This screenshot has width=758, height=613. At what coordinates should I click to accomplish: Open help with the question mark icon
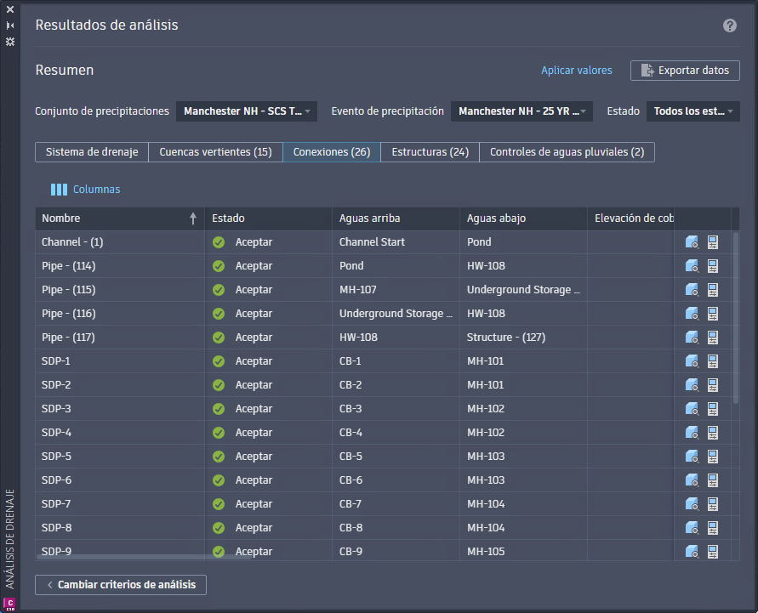pyautogui.click(x=729, y=26)
